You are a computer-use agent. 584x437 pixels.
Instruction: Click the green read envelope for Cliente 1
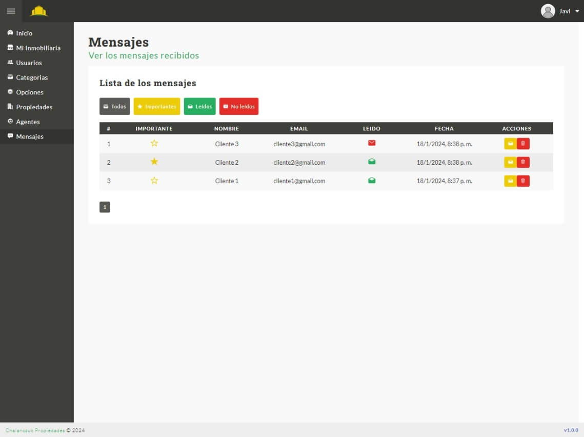[372, 181]
